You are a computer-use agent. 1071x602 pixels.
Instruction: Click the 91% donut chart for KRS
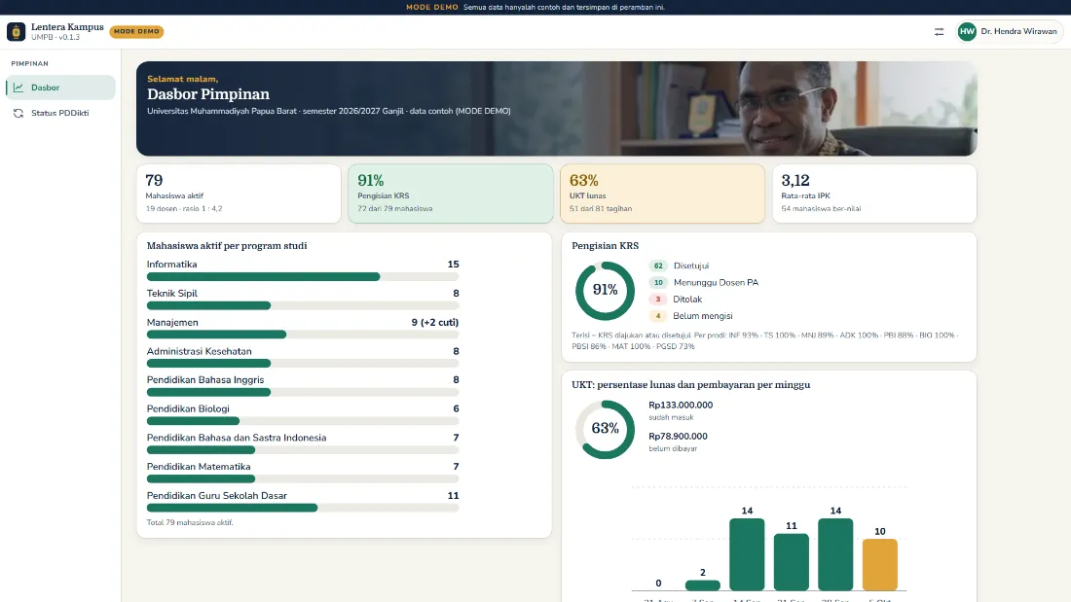pyautogui.click(x=606, y=291)
